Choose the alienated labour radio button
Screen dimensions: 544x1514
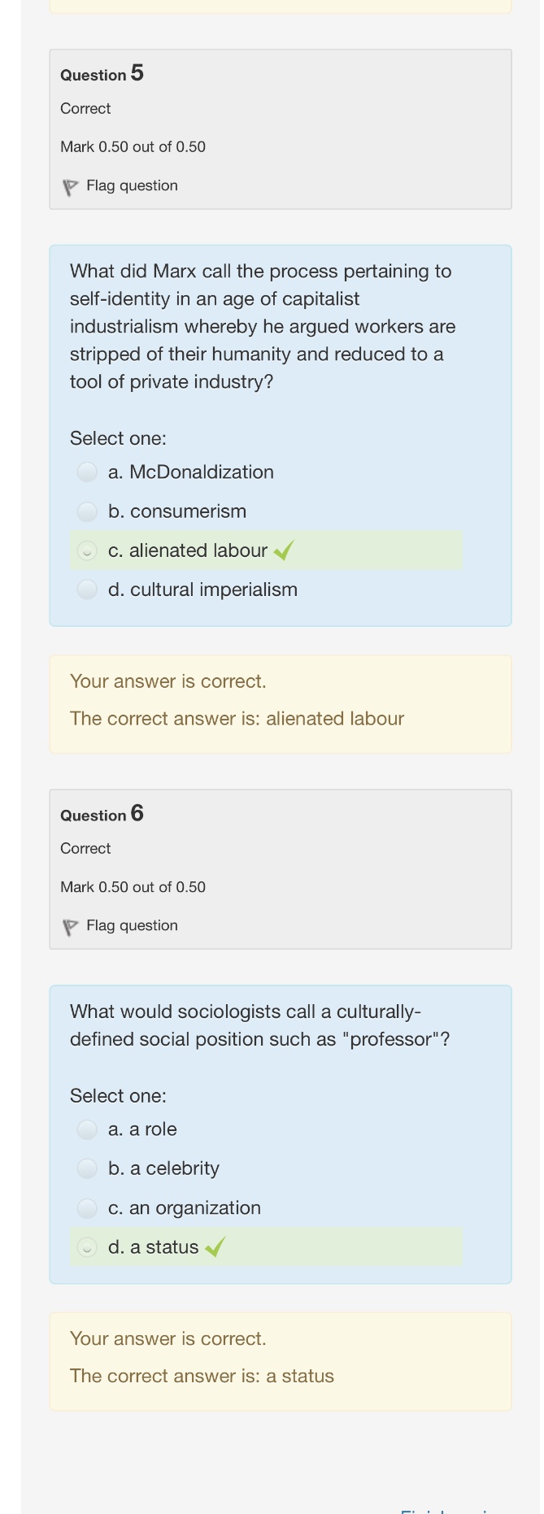[87, 551]
